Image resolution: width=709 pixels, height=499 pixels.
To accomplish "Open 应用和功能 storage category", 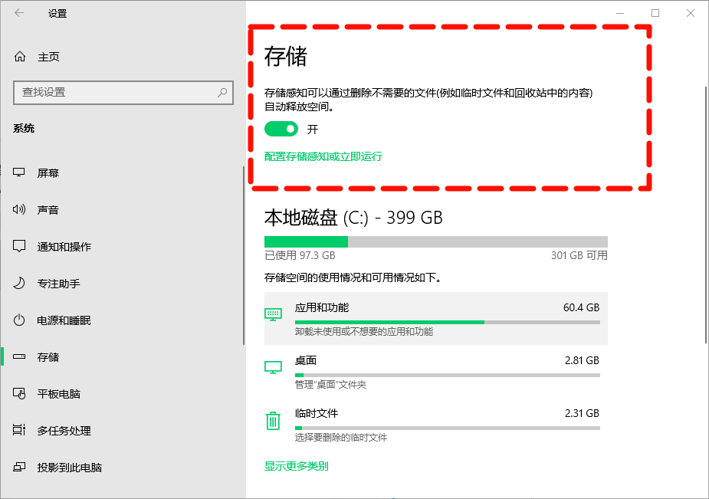I will pyautogui.click(x=436, y=318).
